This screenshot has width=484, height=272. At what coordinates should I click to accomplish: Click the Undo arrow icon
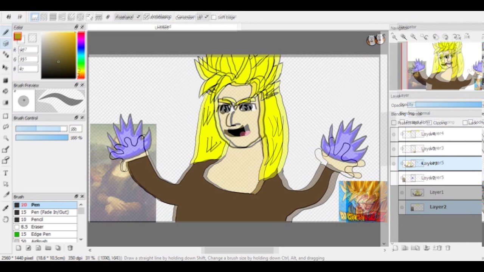tap(8, 17)
